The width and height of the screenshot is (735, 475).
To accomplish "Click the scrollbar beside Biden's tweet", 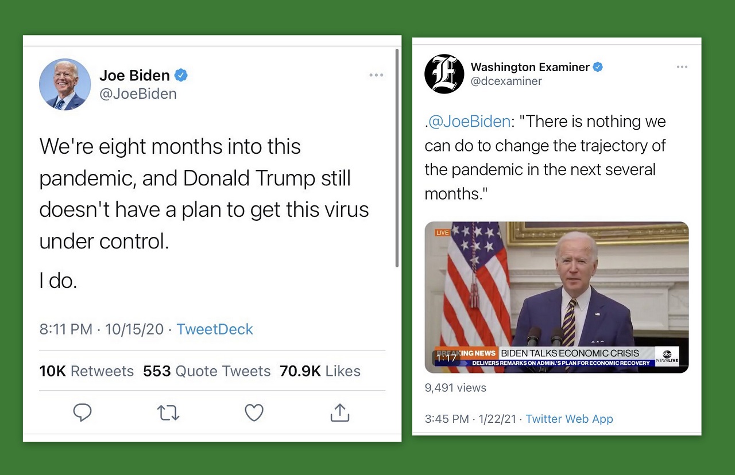I will pos(397,158).
